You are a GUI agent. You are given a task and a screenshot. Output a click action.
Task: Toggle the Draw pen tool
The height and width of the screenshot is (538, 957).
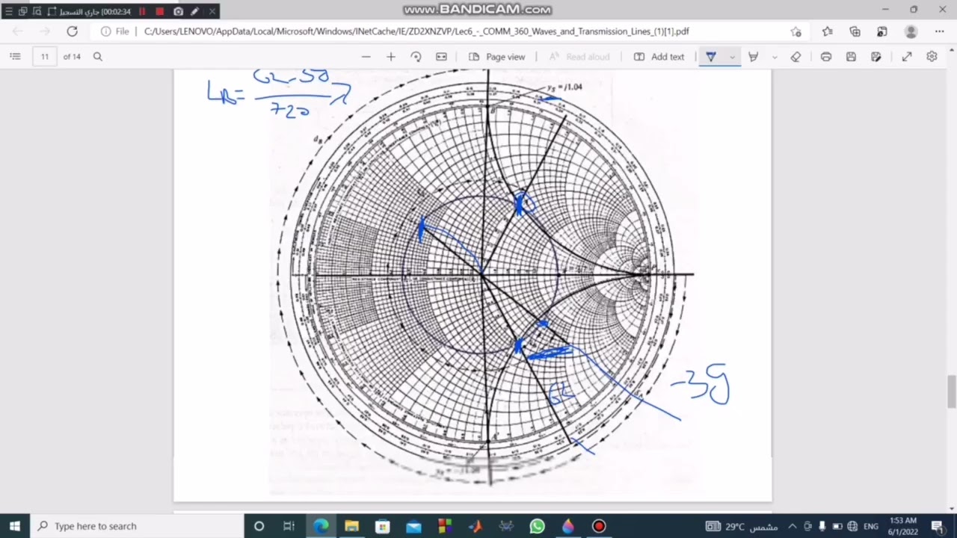tap(711, 57)
